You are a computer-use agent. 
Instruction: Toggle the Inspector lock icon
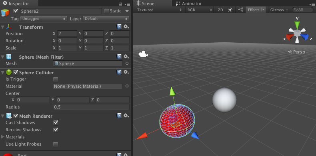[120, 4]
